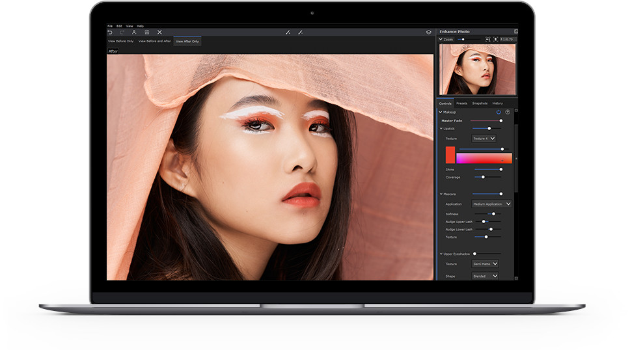Screen dimensions: 630x350
Task: Click the face zoom icon beside the Zoom slider
Action: coord(487,40)
